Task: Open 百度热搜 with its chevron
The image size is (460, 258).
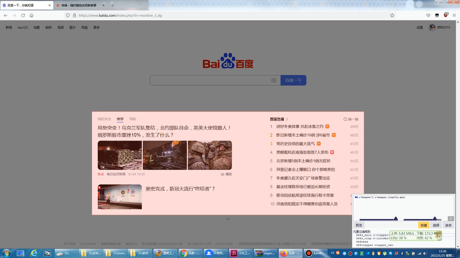Action: click(279, 119)
